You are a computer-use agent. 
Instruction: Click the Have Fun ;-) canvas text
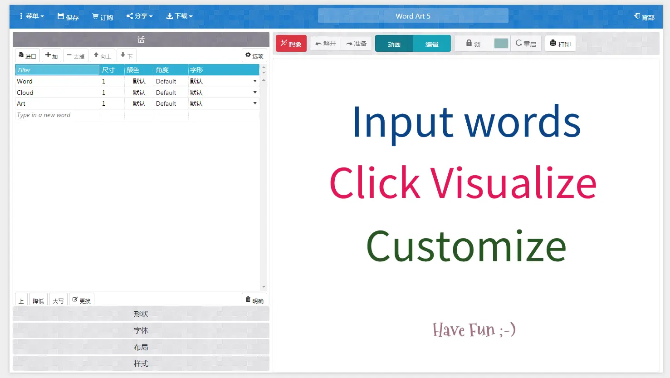point(474,330)
